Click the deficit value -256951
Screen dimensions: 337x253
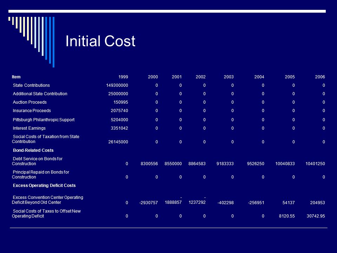click(256, 203)
